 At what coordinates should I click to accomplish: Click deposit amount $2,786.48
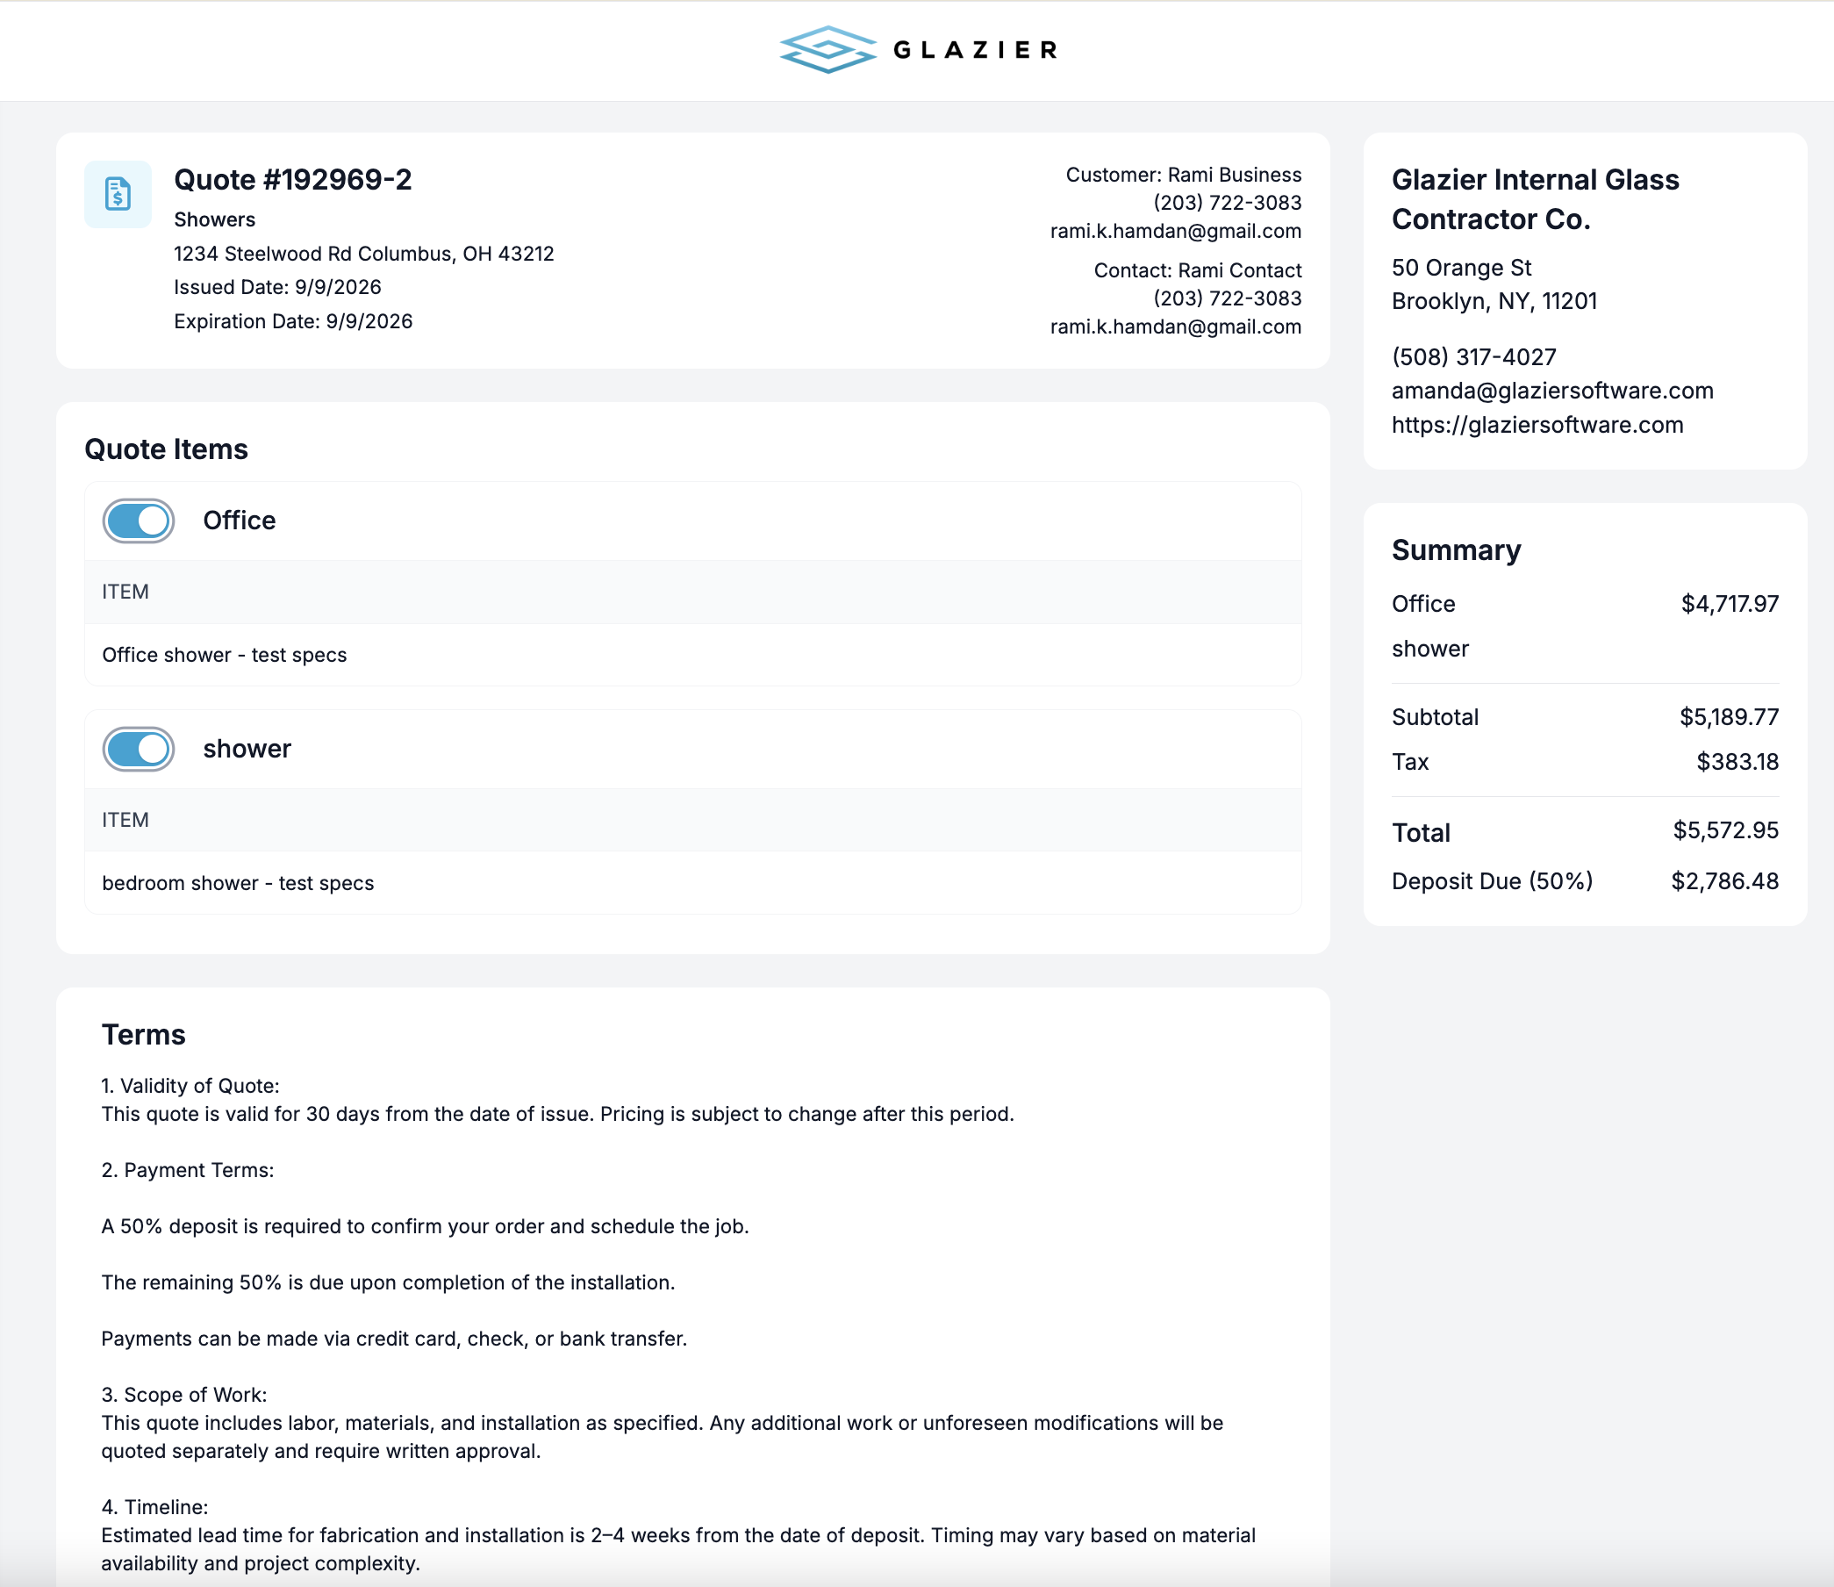pyautogui.click(x=1724, y=882)
